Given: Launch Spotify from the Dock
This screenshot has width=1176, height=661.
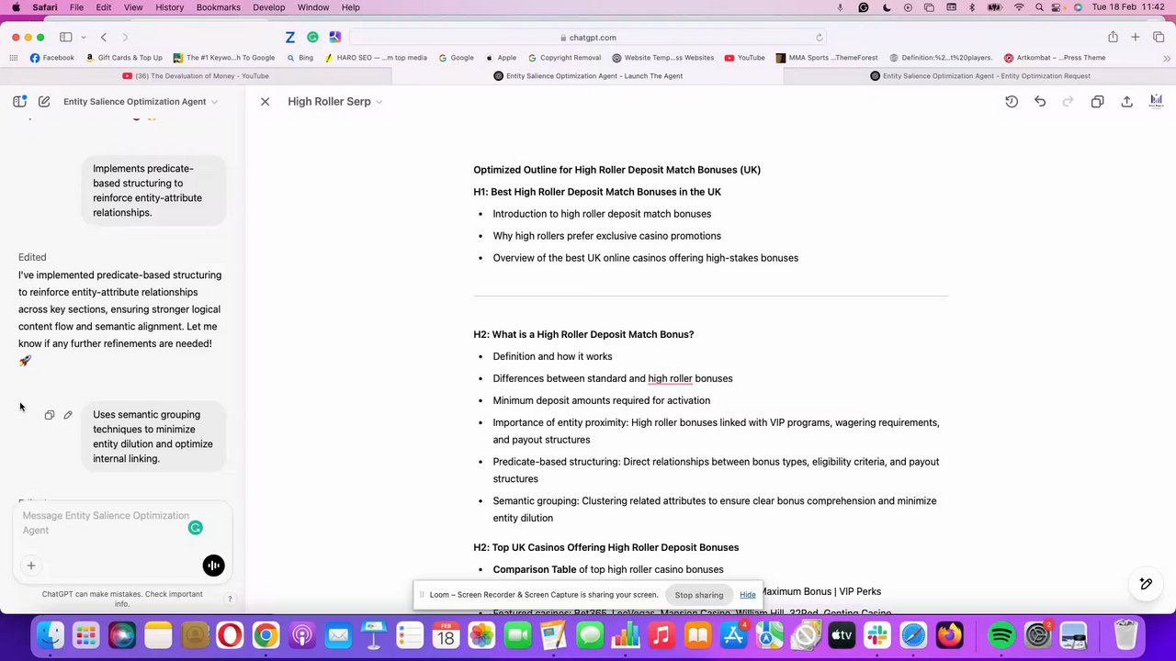Looking at the screenshot, I should 1001,635.
